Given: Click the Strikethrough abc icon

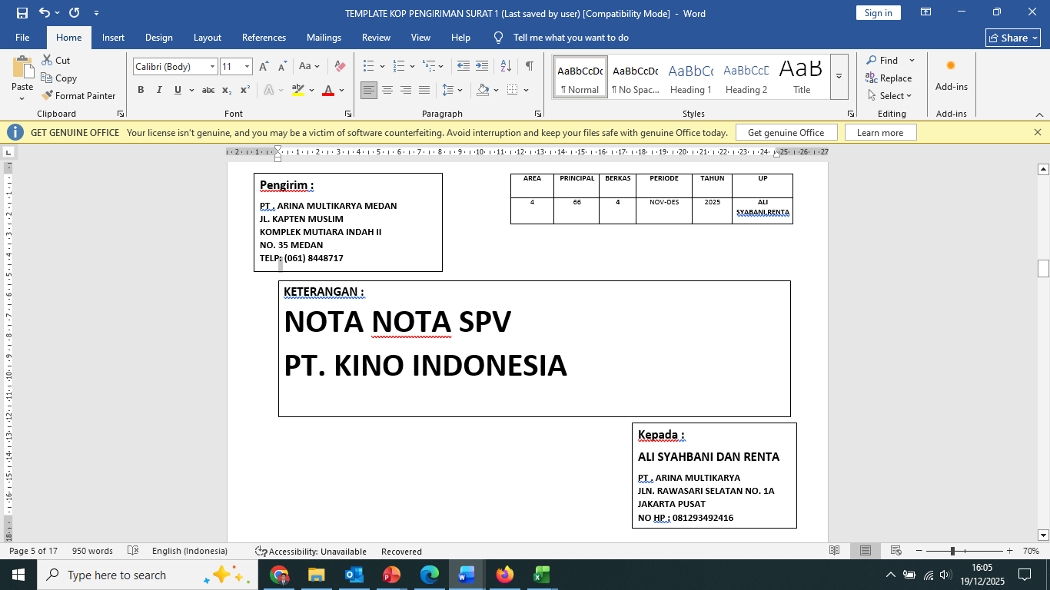Looking at the screenshot, I should (x=208, y=90).
